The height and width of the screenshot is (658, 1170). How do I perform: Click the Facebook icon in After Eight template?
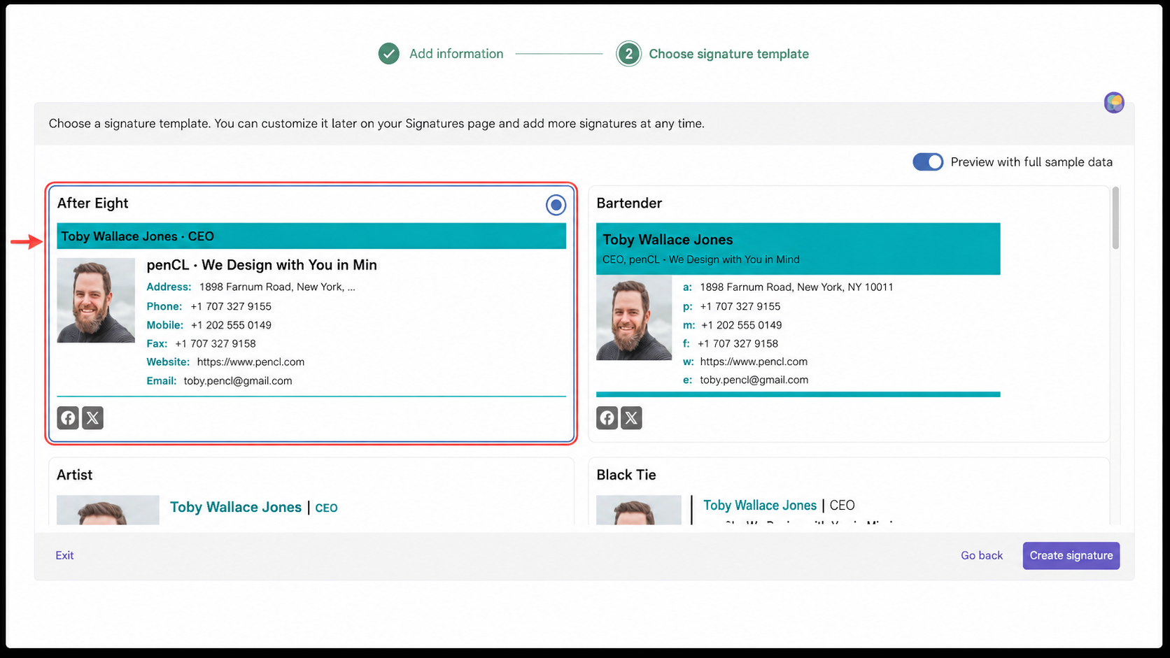68,418
